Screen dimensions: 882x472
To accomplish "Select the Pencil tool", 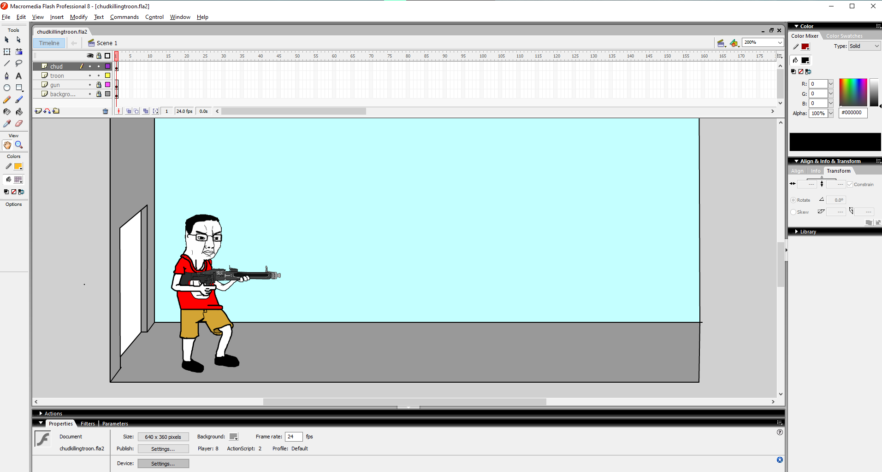I will [x=7, y=99].
